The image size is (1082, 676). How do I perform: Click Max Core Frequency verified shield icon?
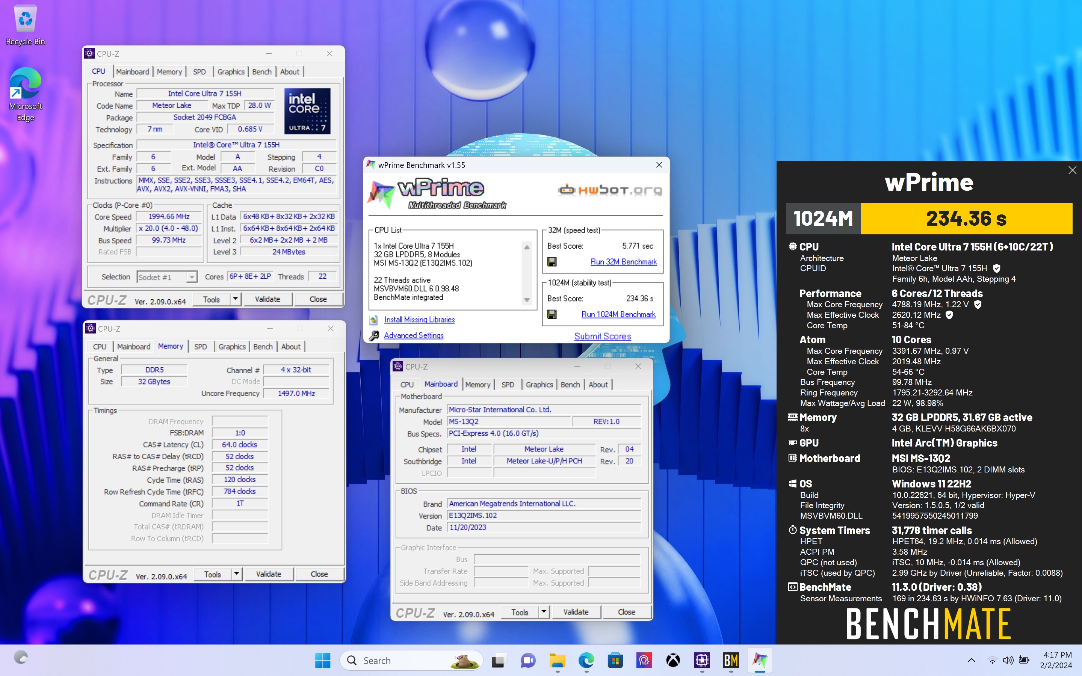(x=978, y=305)
